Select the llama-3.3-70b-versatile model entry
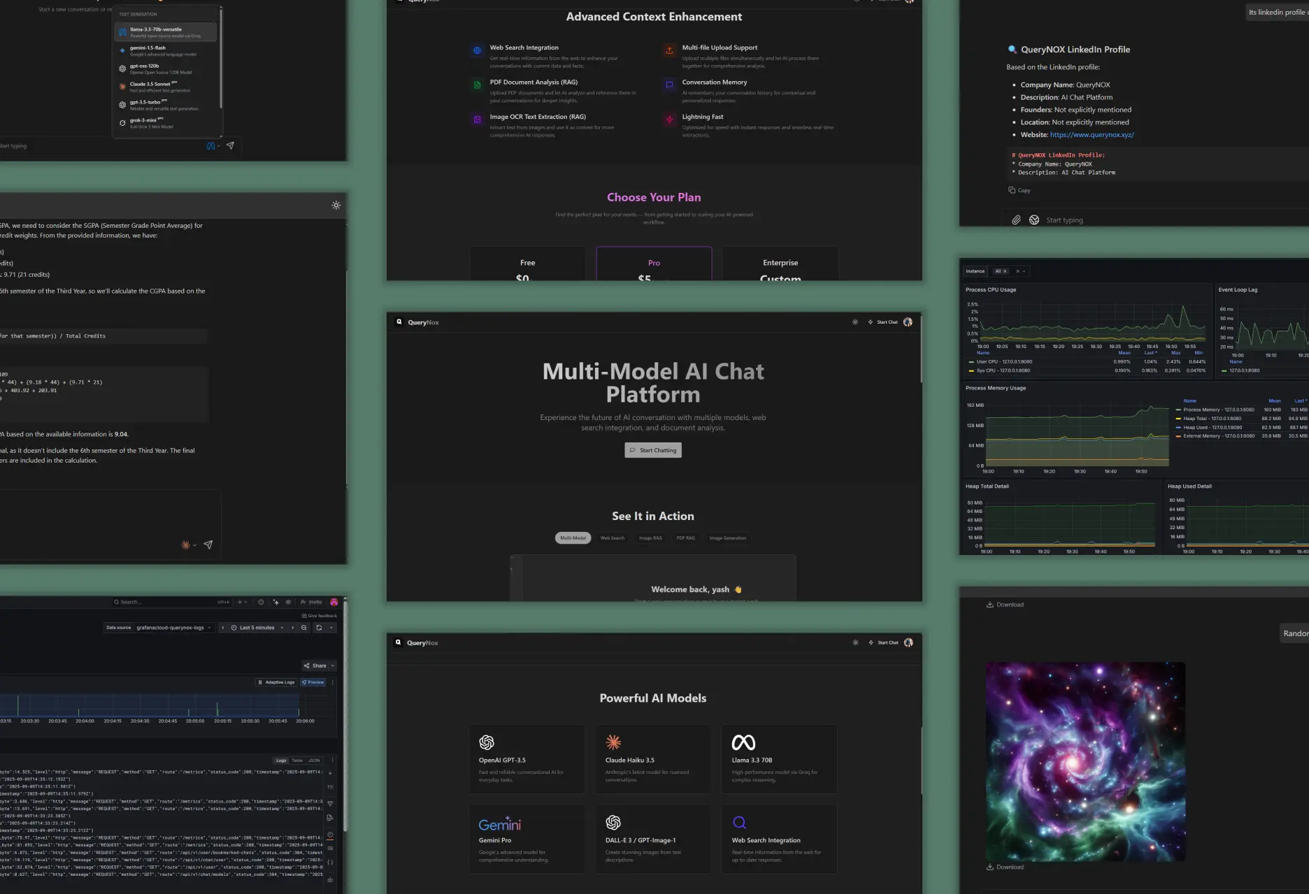 [165, 32]
